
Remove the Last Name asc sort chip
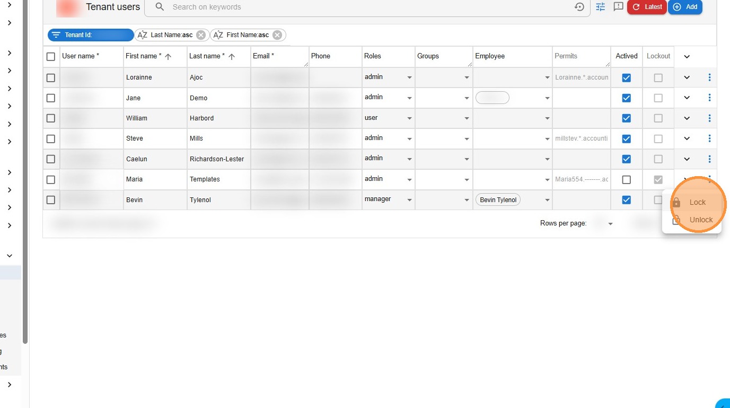click(200, 35)
